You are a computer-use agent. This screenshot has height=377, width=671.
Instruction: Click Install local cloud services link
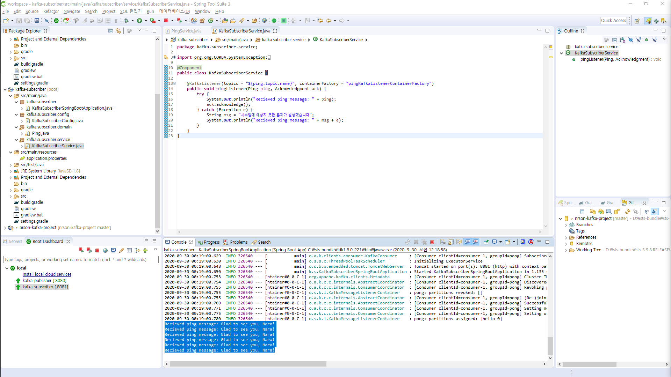click(47, 274)
